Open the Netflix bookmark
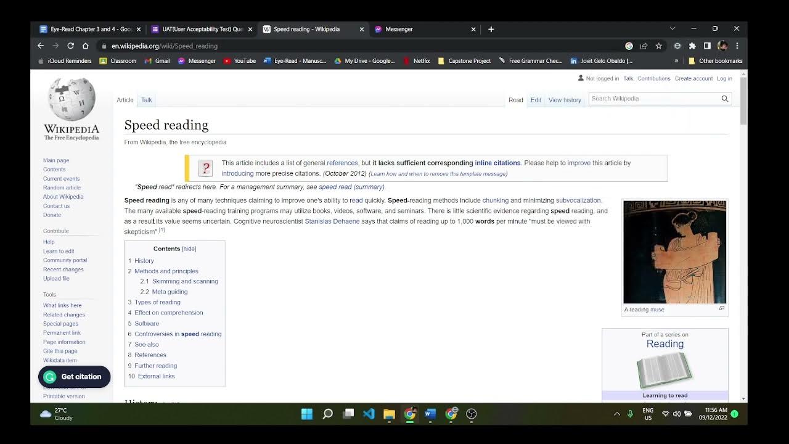 tap(417, 61)
